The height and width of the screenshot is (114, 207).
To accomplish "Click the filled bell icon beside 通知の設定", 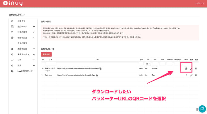I will 12,49.
